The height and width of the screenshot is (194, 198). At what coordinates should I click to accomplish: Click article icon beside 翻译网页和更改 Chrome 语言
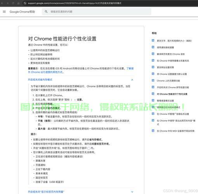(153, 54)
